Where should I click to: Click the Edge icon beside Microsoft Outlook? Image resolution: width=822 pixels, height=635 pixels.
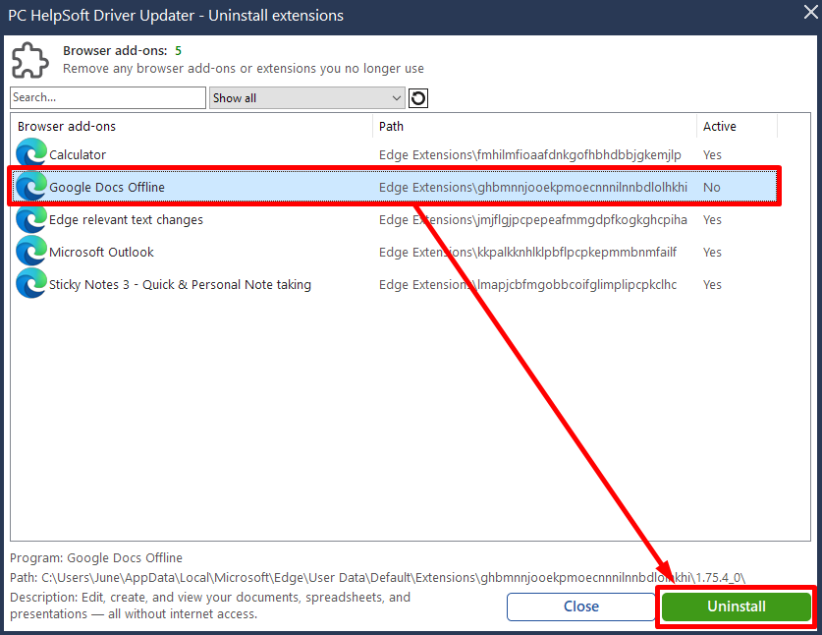click(x=31, y=252)
